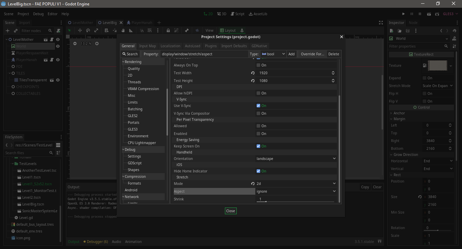The image size is (462, 249).
Task: Hide the TilesTransparent node
Action: click(x=58, y=80)
